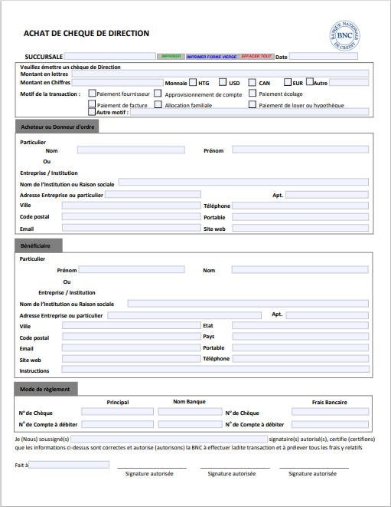Click the Montant en lettres field
The height and width of the screenshot is (507, 391).
(220, 74)
